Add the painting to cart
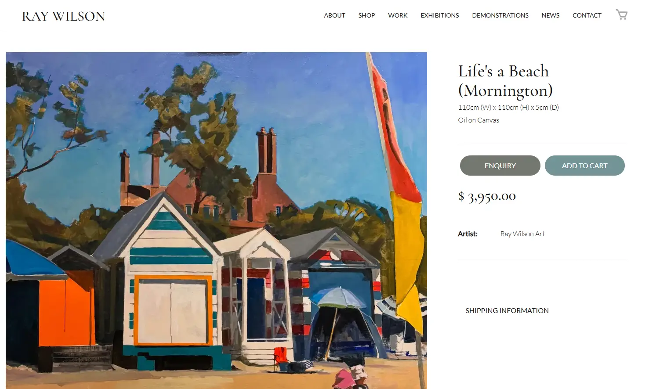This screenshot has height=389, width=649. (x=584, y=166)
